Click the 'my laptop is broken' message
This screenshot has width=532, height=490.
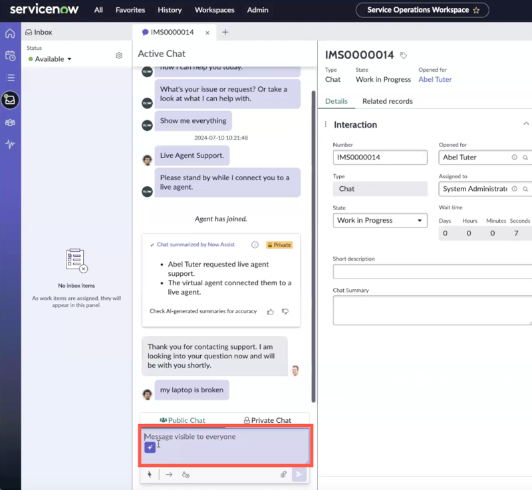(192, 390)
